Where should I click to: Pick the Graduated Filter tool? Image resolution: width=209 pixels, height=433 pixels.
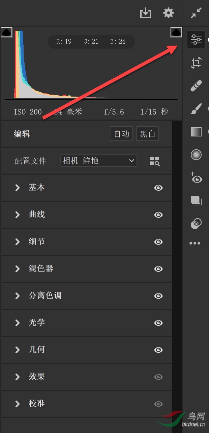196,132
